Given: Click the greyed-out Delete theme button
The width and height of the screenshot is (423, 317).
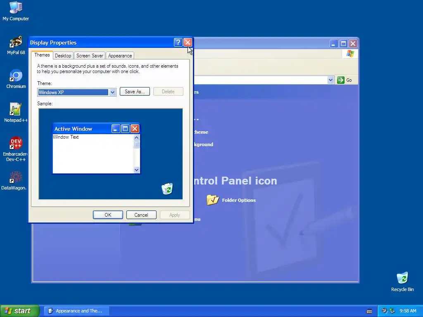Looking at the screenshot, I should (168, 91).
